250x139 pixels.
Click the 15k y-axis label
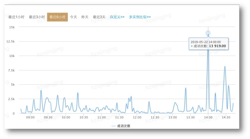click(12, 27)
